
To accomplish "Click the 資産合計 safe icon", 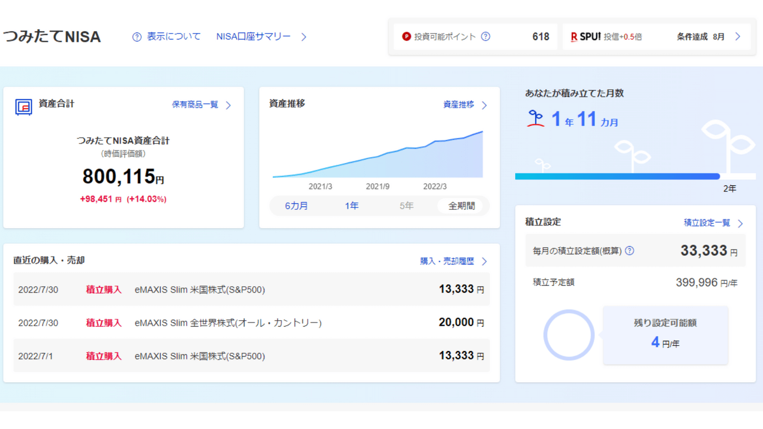I will [23, 107].
